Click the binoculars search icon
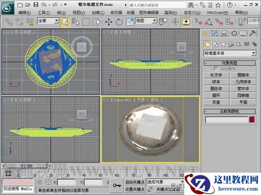This screenshot has width=261, height=195. click(191, 5)
